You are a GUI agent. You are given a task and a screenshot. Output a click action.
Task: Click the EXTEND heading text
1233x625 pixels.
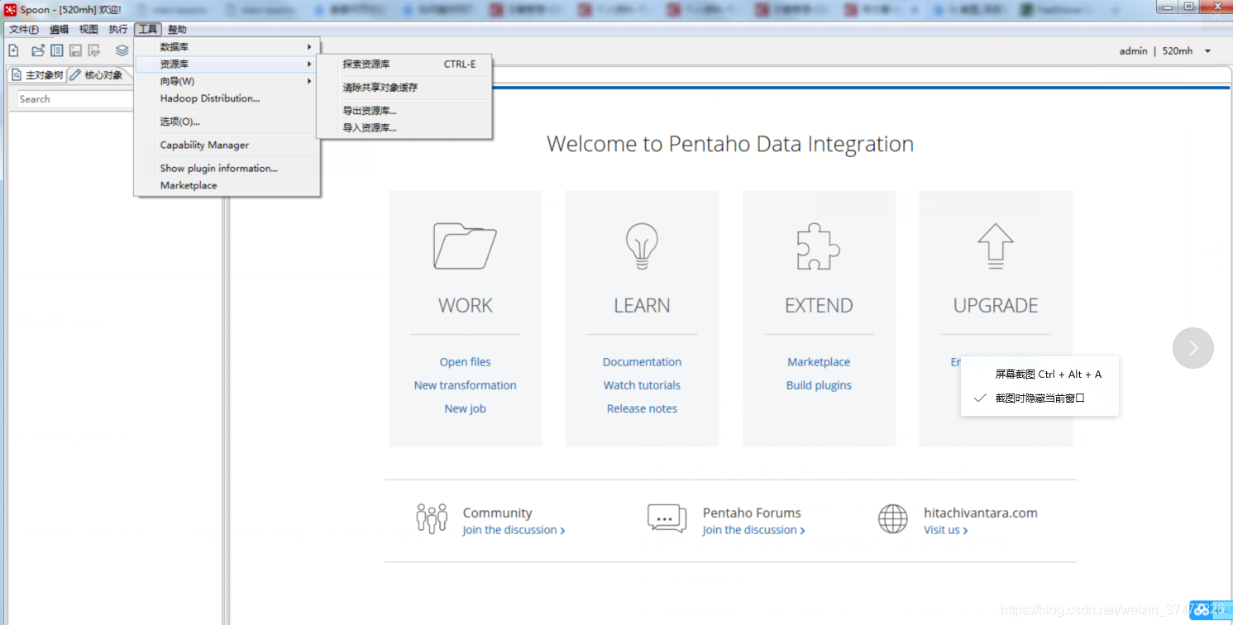tap(819, 305)
